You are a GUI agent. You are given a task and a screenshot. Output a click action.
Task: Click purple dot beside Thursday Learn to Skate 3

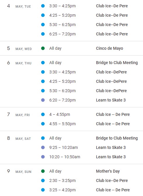tap(43, 100)
